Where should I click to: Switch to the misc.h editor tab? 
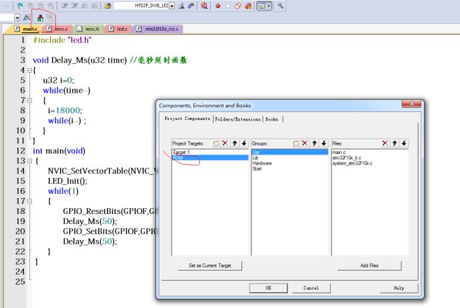(x=91, y=29)
